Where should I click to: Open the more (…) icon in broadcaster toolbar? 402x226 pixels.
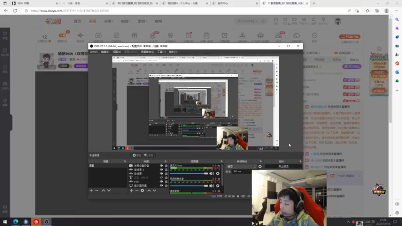coord(315,36)
